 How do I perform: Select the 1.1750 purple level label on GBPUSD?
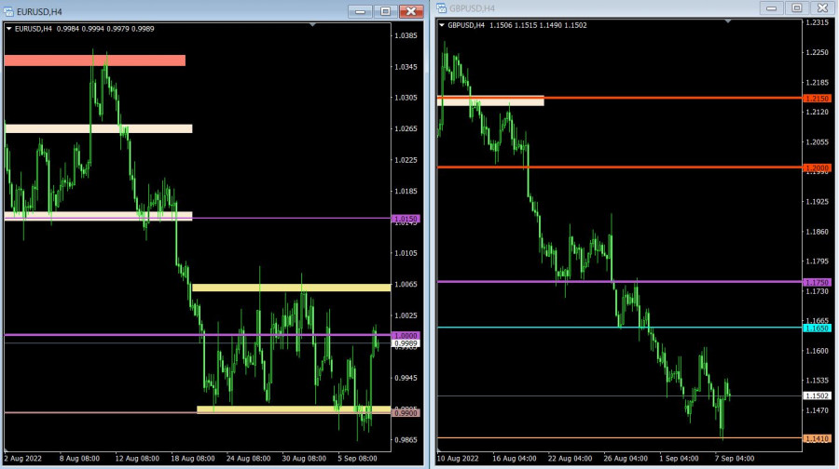point(817,282)
